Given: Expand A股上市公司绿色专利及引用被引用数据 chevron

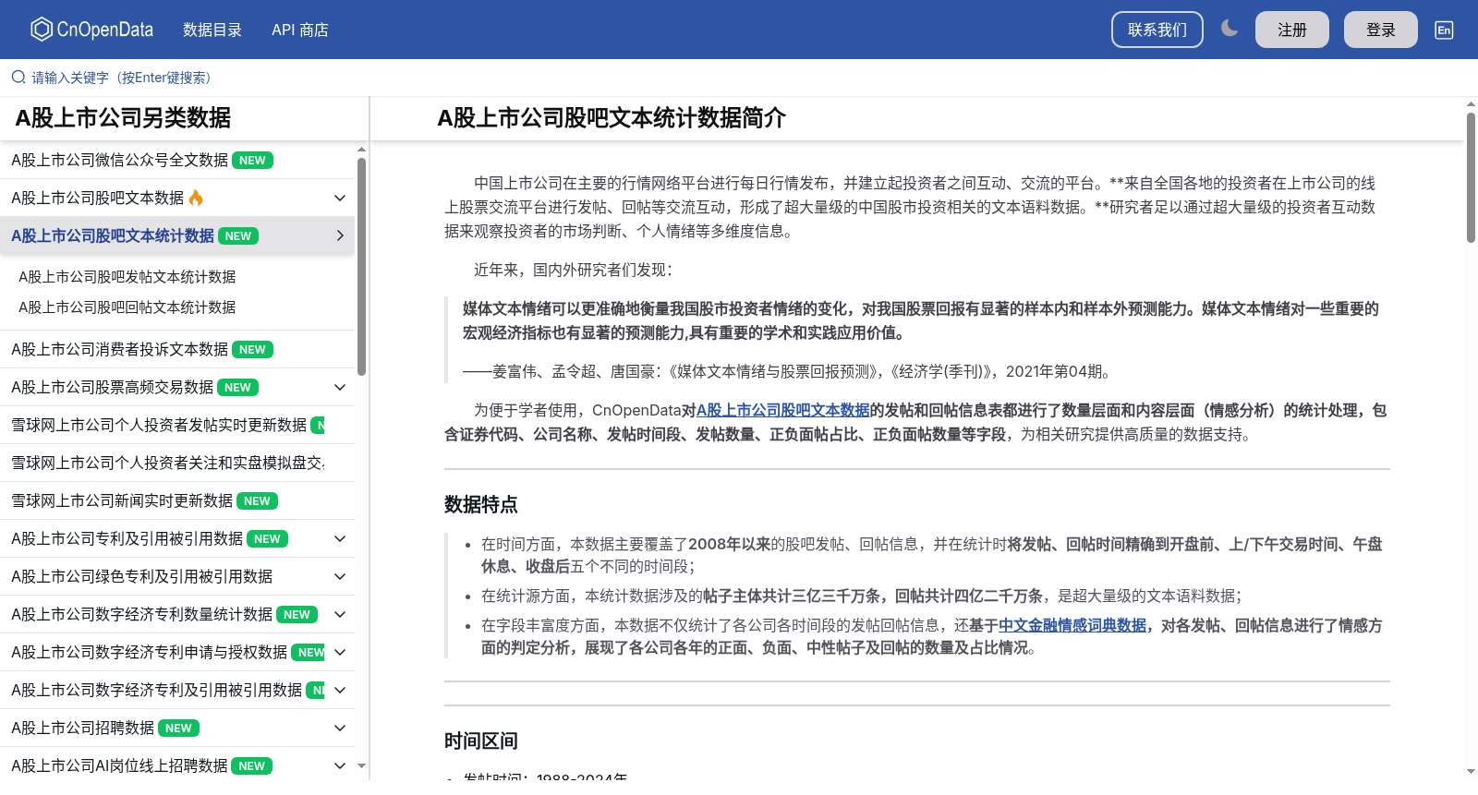Looking at the screenshot, I should pos(340,576).
